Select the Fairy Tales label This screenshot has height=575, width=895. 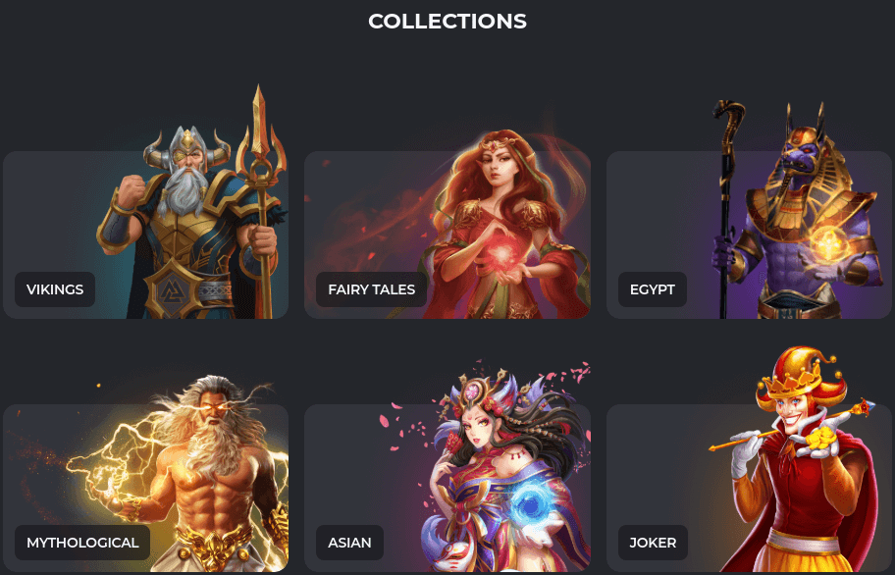pyautogui.click(x=371, y=289)
